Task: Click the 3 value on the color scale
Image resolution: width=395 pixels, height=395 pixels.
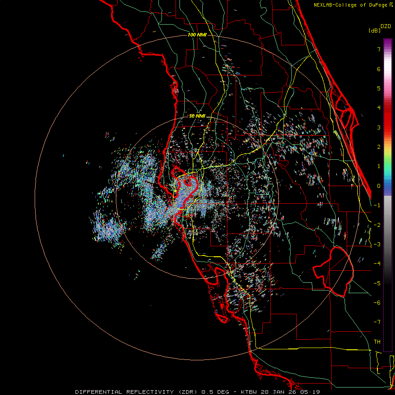Action: [x=379, y=127]
